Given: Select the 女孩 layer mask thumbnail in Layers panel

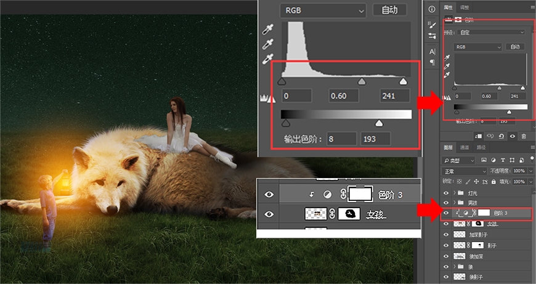Looking at the screenshot, I should coord(477,224).
